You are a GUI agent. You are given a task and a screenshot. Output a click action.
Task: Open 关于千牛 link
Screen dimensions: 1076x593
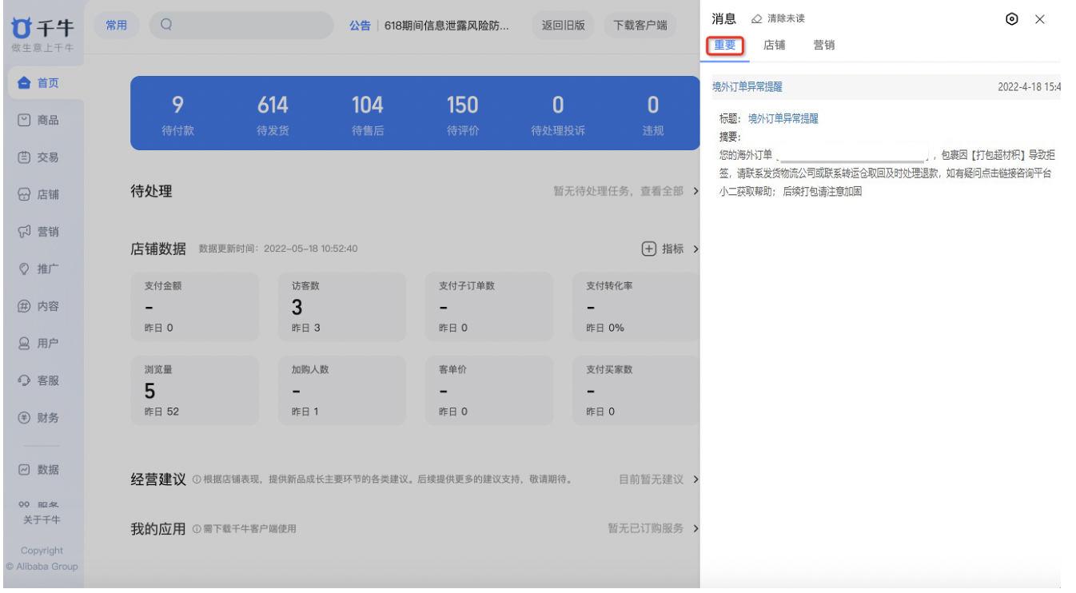tap(41, 520)
